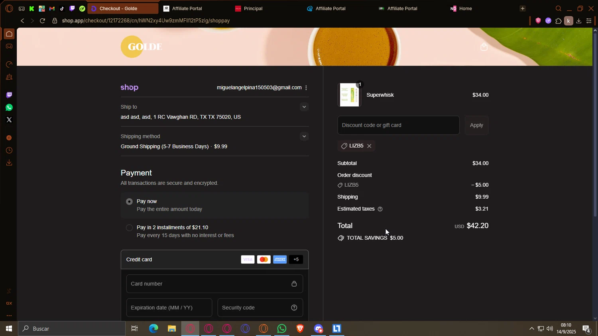The image size is (598, 336).
Task: Show hidden system tray icons
Action: coord(531,328)
